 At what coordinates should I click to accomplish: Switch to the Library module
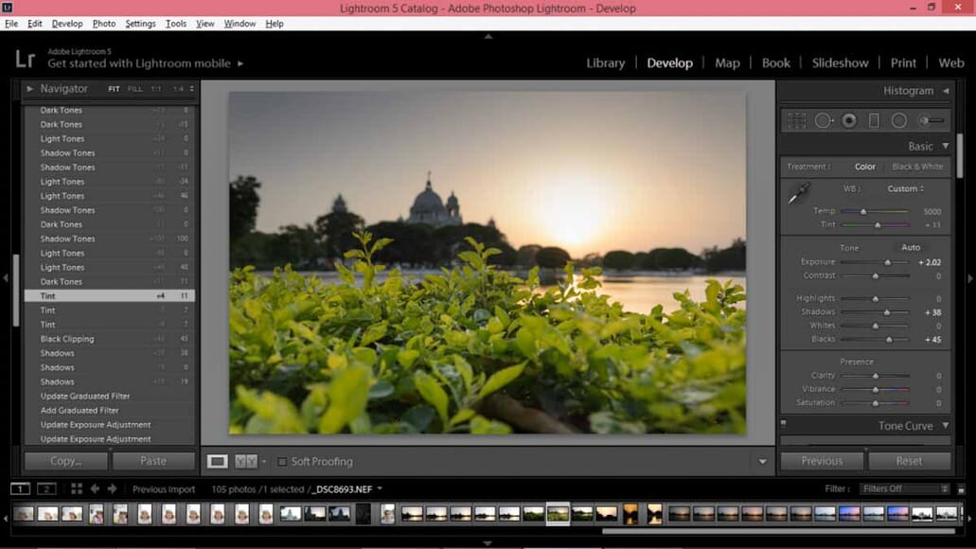click(605, 62)
